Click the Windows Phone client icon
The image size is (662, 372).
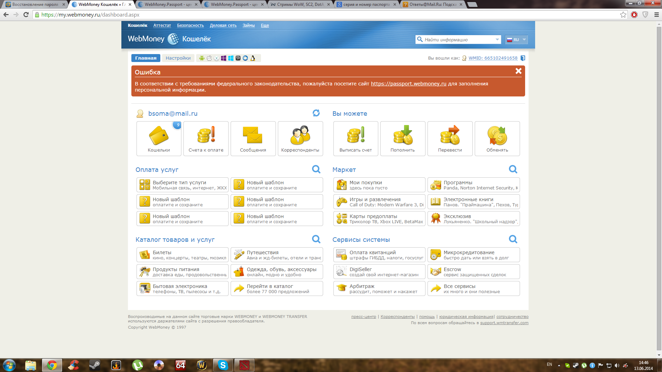[223, 58]
